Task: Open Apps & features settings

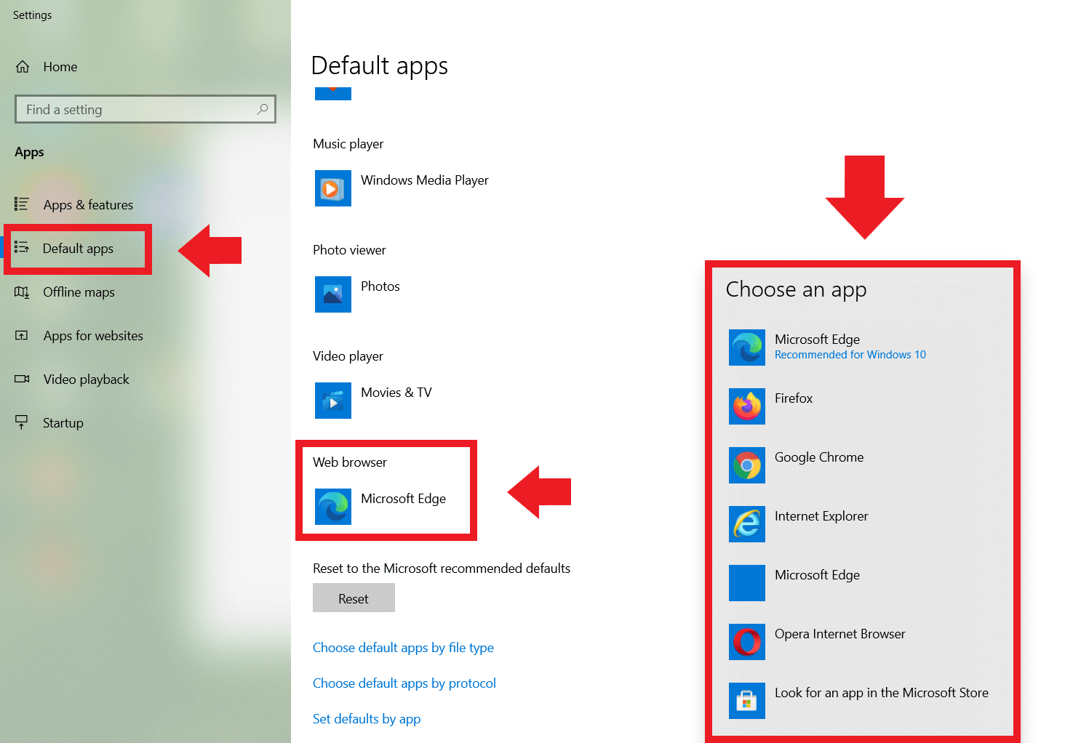Action: point(88,204)
